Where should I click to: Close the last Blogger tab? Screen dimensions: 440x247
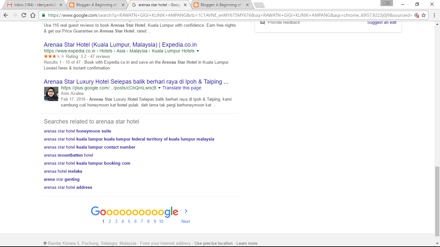[247, 5]
